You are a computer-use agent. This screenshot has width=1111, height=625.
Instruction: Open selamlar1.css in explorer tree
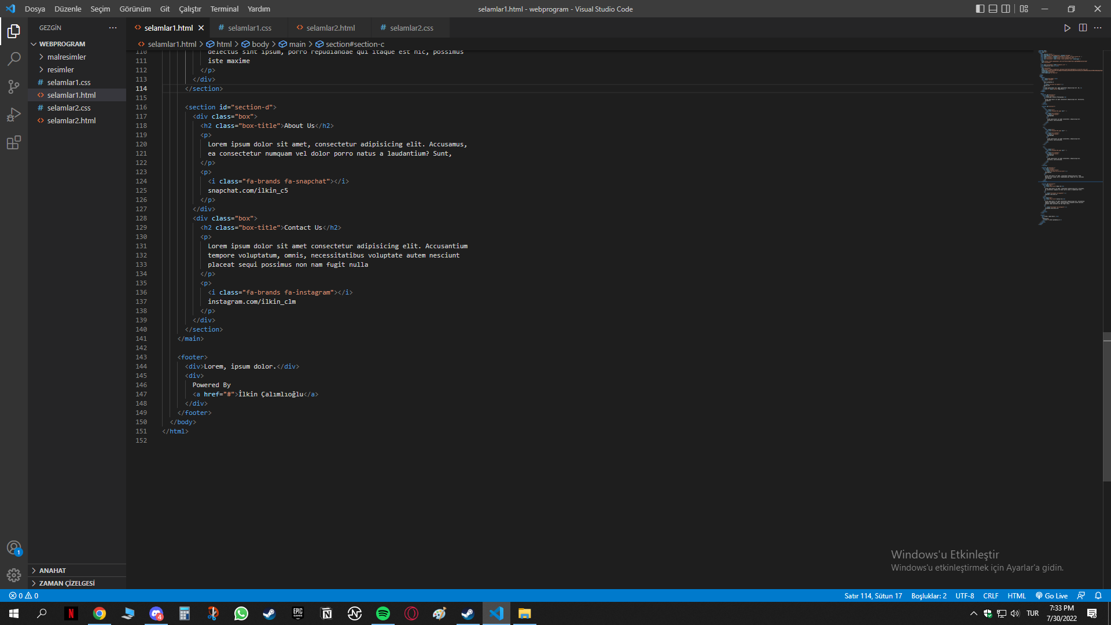coord(77,82)
